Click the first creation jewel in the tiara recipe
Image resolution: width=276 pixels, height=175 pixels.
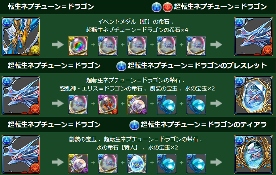[78, 164]
